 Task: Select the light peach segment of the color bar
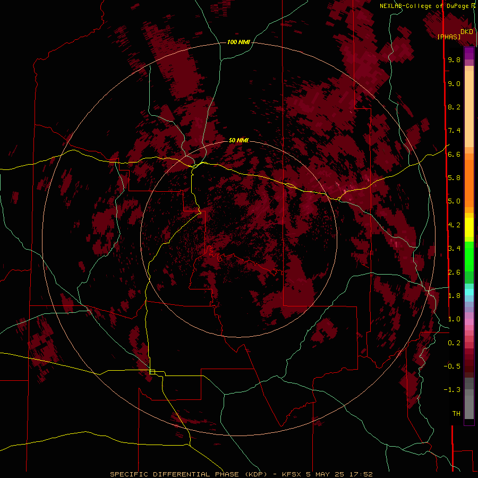469,109
